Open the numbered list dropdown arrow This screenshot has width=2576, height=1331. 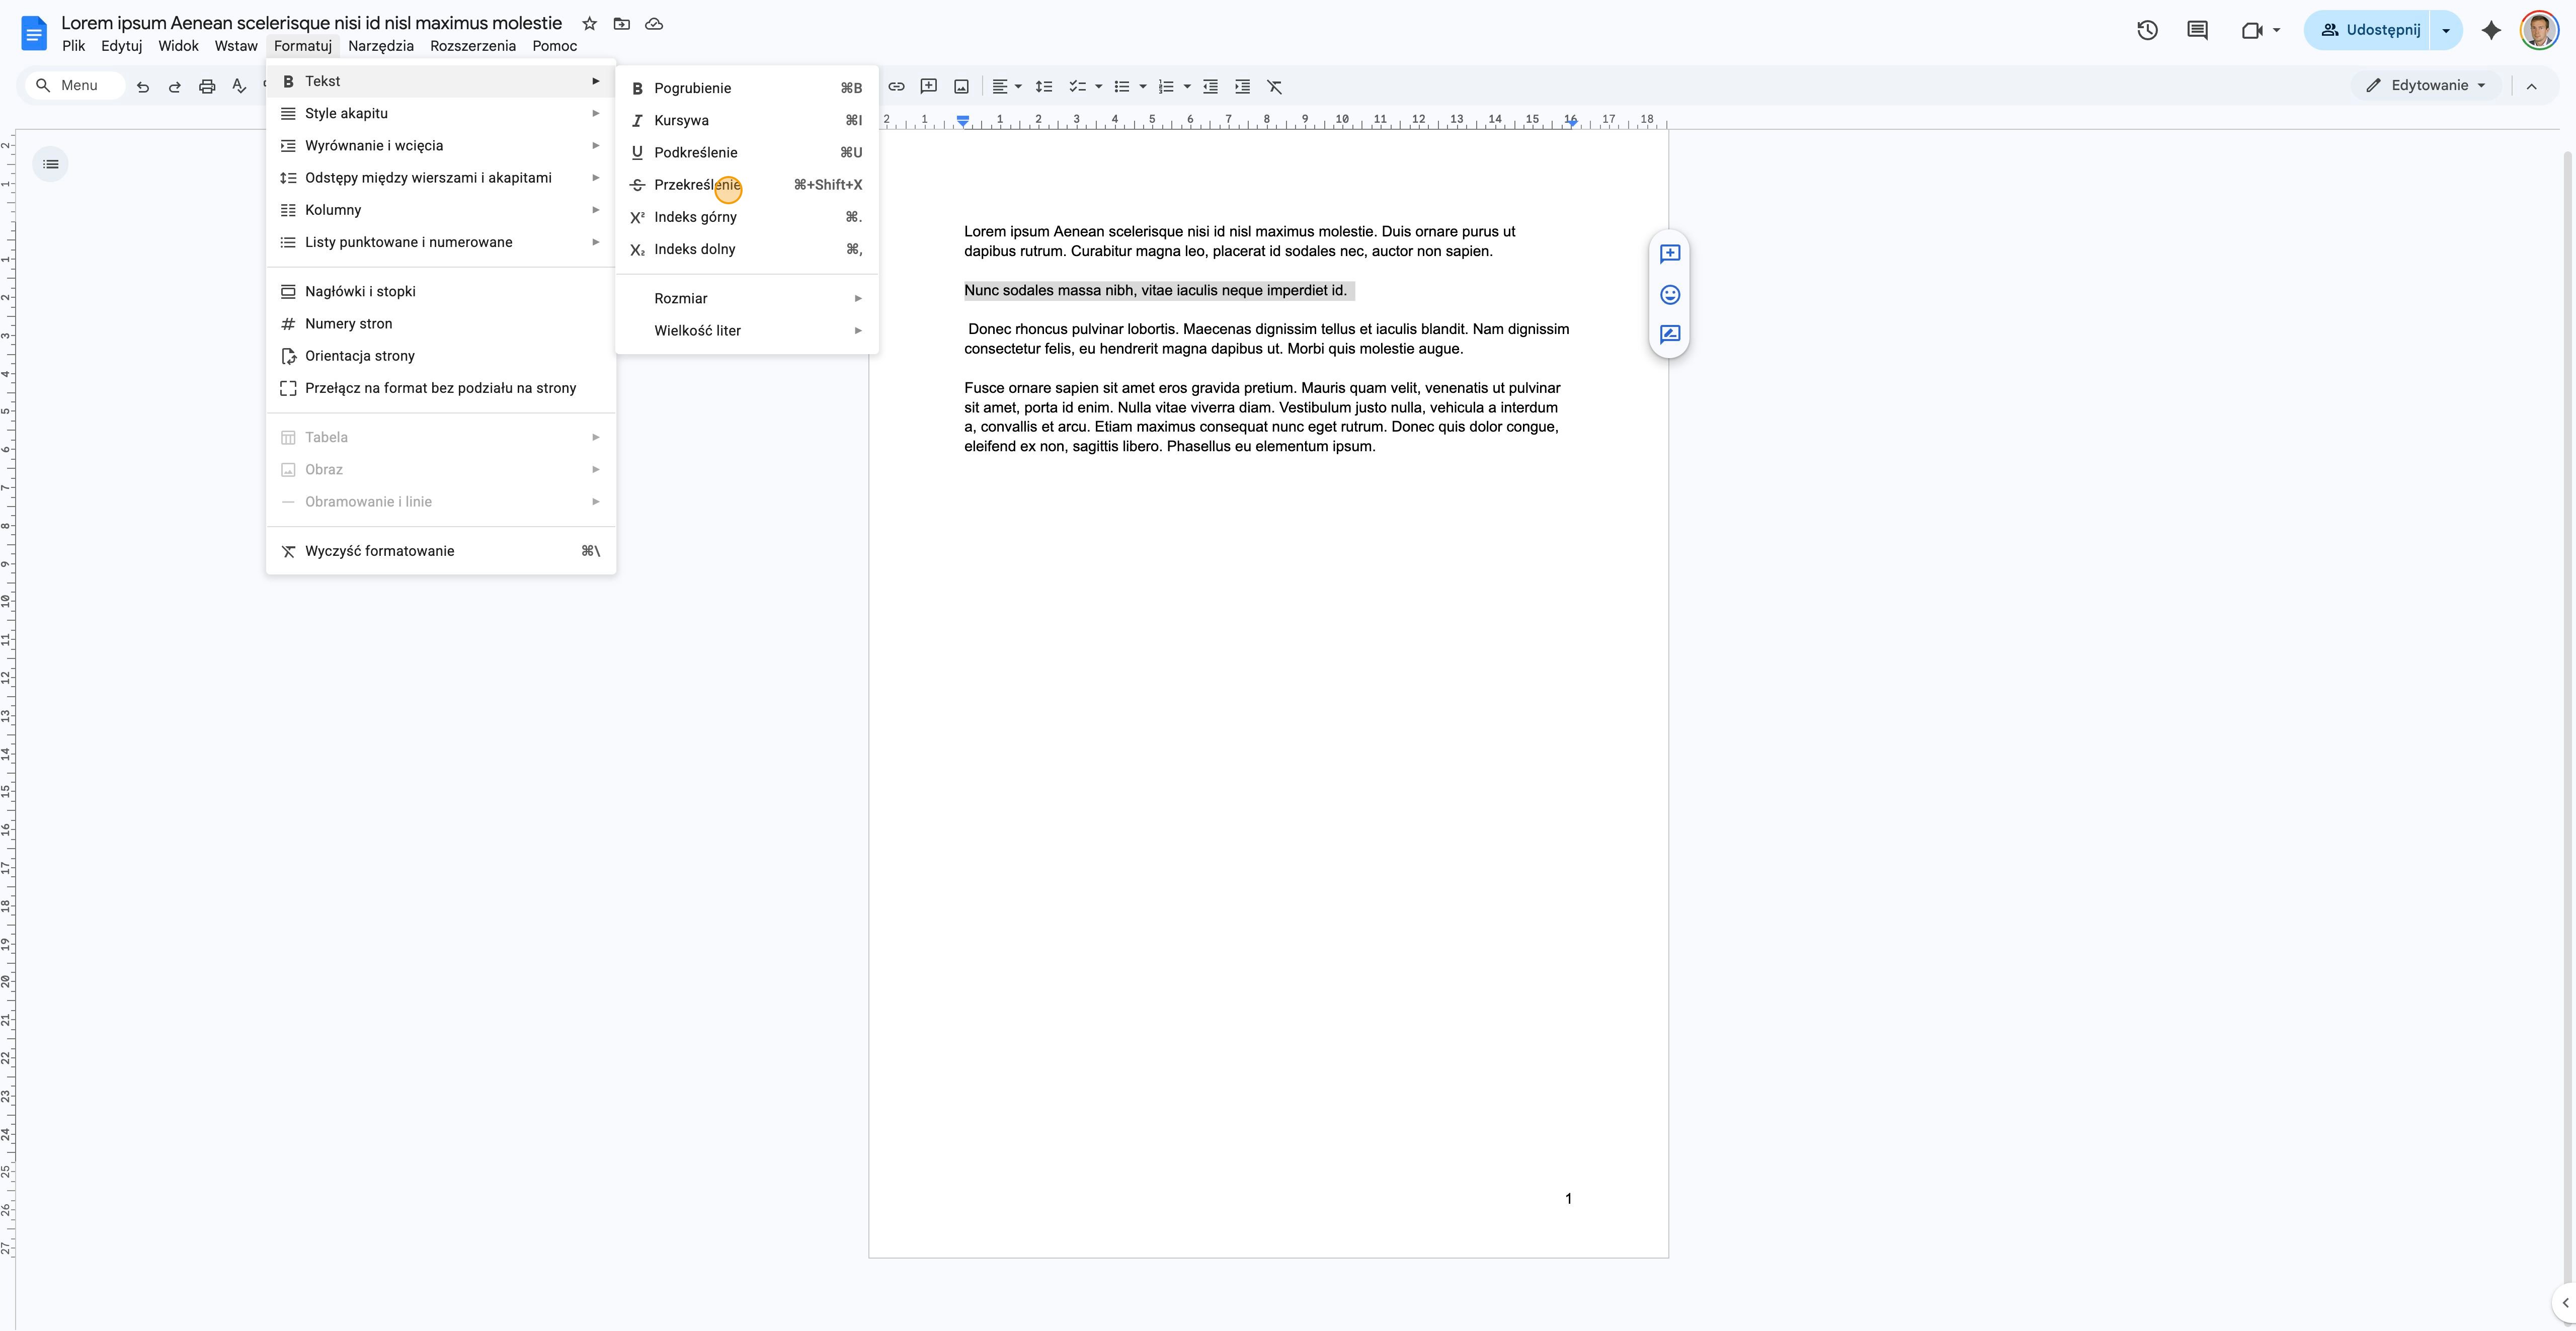[x=1187, y=87]
